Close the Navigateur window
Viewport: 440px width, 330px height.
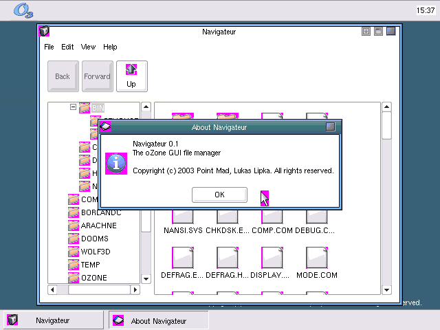click(391, 31)
